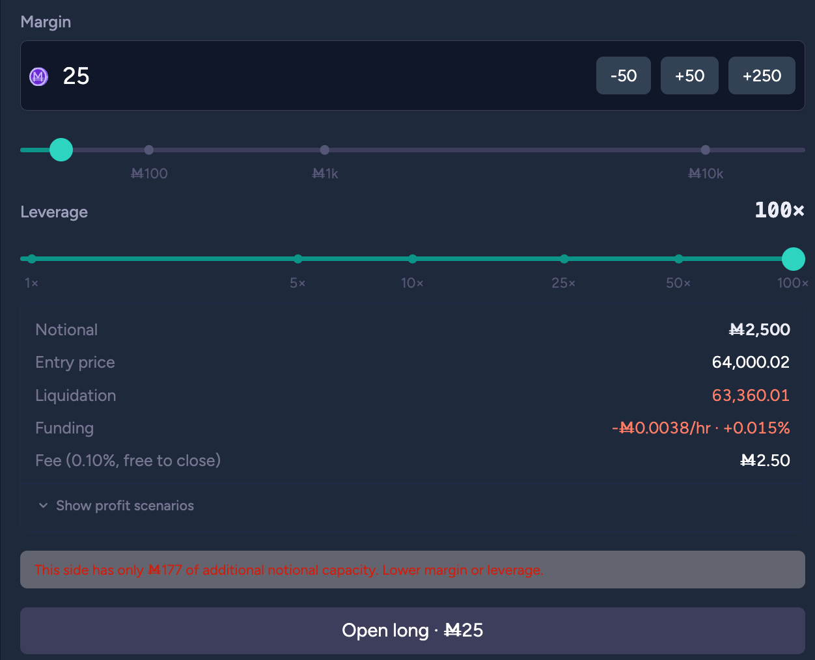Click the +50 margin button
The height and width of the screenshot is (660, 815).
click(689, 76)
